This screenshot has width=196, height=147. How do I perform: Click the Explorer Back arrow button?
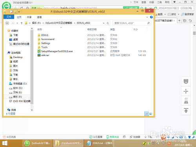(7, 23)
